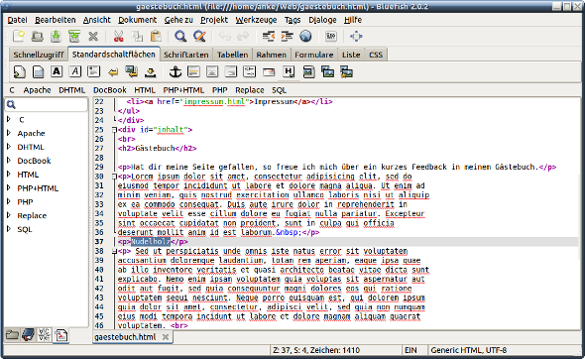Switch to the Tabellen tab

point(232,55)
